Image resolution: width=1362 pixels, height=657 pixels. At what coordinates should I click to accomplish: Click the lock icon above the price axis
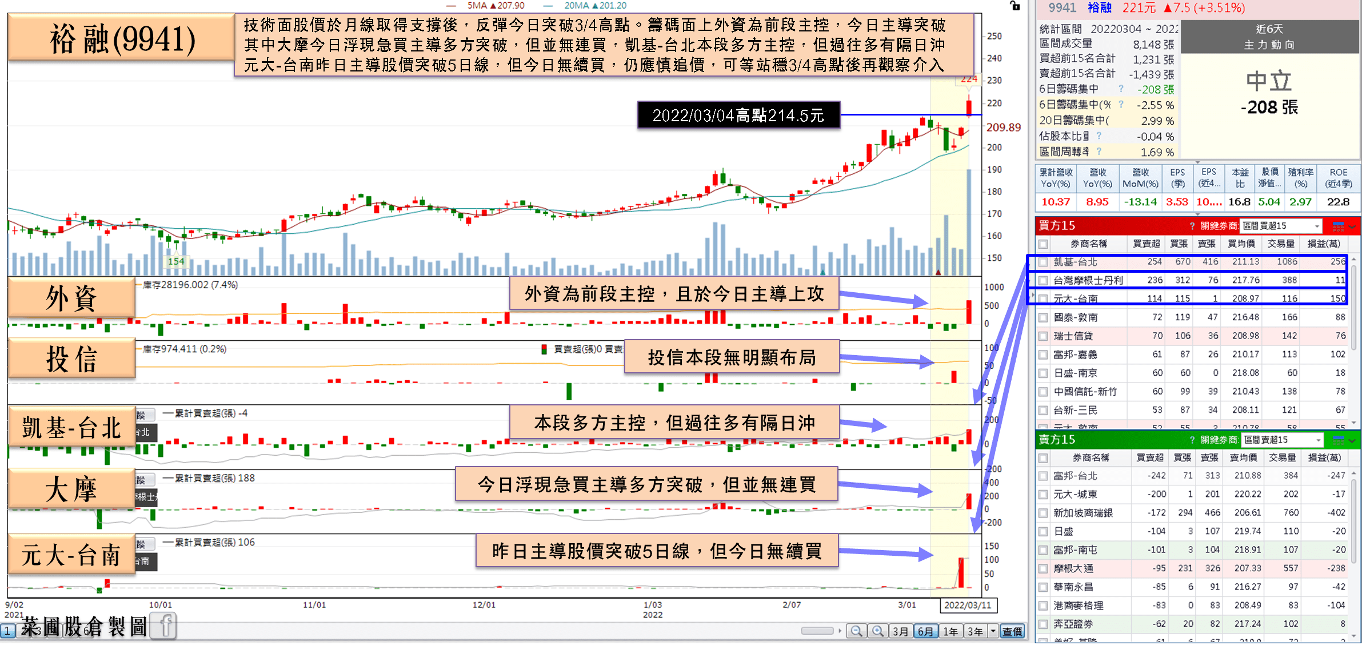tap(1015, 6)
